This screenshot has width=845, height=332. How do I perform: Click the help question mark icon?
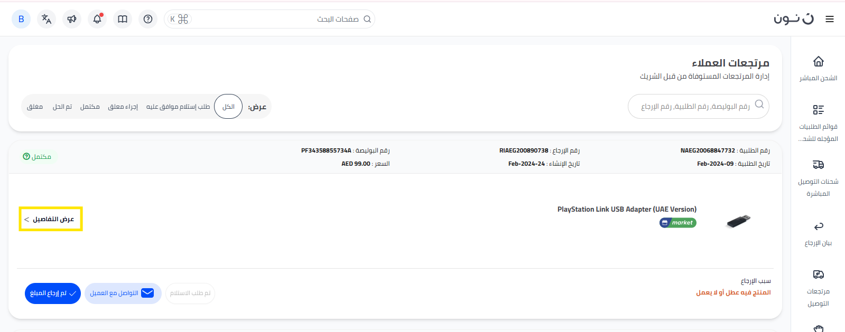pos(148,19)
